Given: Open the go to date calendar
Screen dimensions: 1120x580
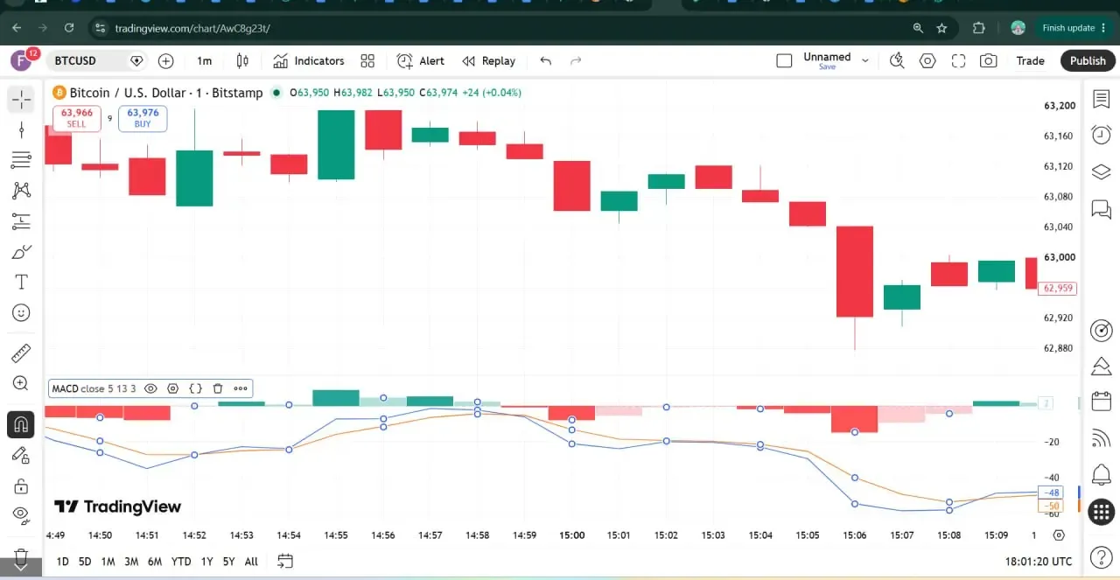Looking at the screenshot, I should [285, 561].
